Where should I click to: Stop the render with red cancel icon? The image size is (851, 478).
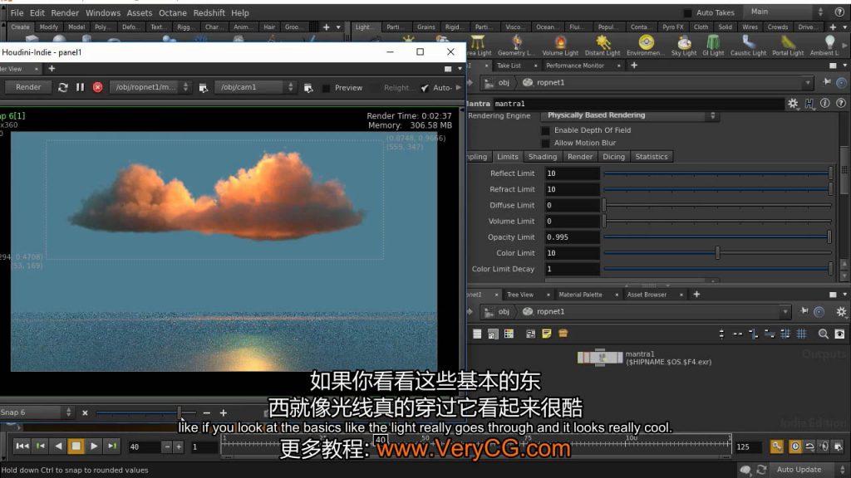pyautogui.click(x=98, y=87)
